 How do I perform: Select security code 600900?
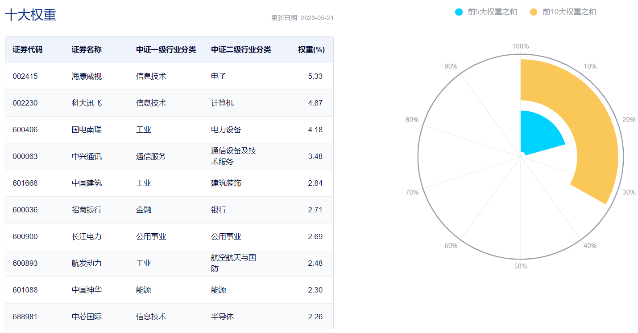pos(25,237)
